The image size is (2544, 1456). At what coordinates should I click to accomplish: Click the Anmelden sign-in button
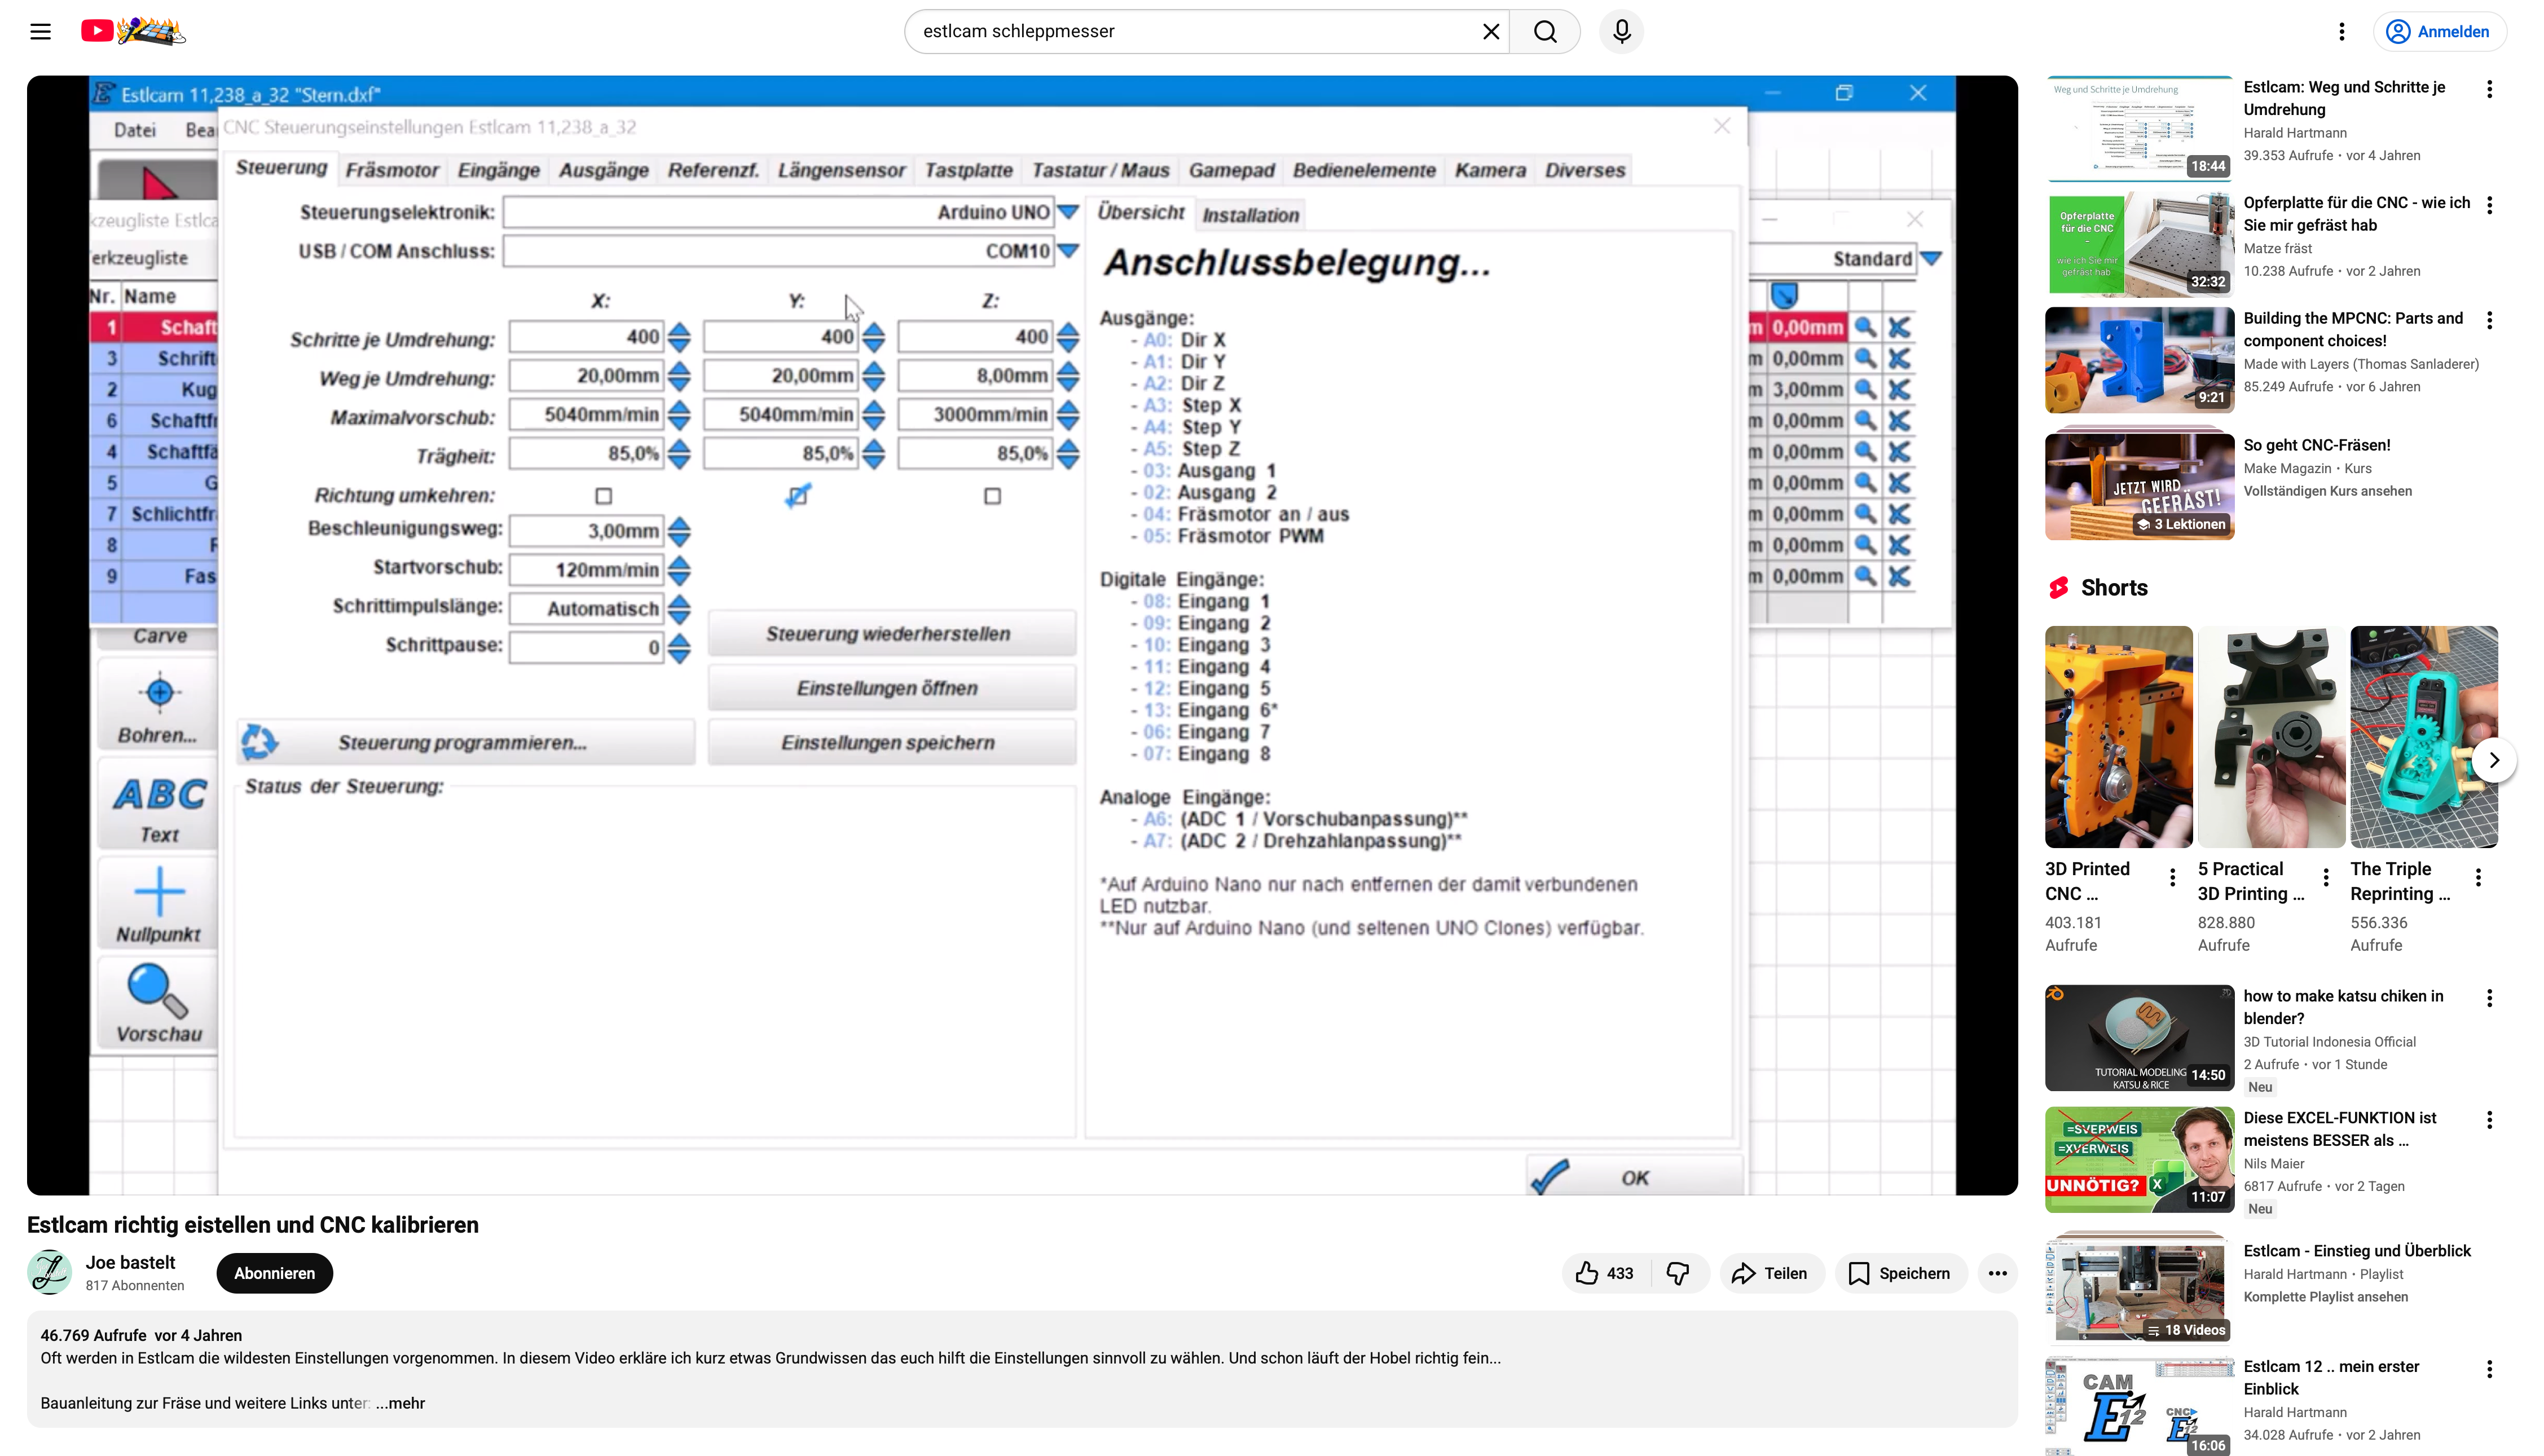tap(2439, 31)
